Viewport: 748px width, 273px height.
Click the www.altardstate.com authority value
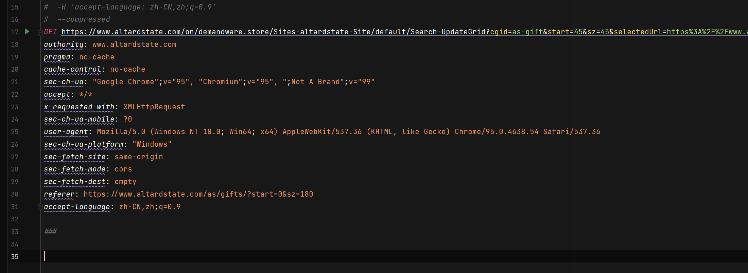coord(134,44)
